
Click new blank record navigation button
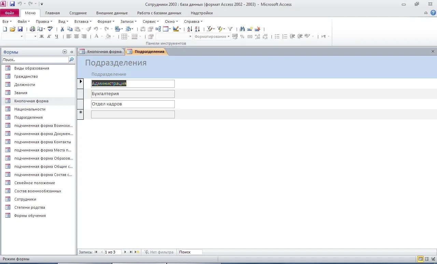tap(137, 252)
